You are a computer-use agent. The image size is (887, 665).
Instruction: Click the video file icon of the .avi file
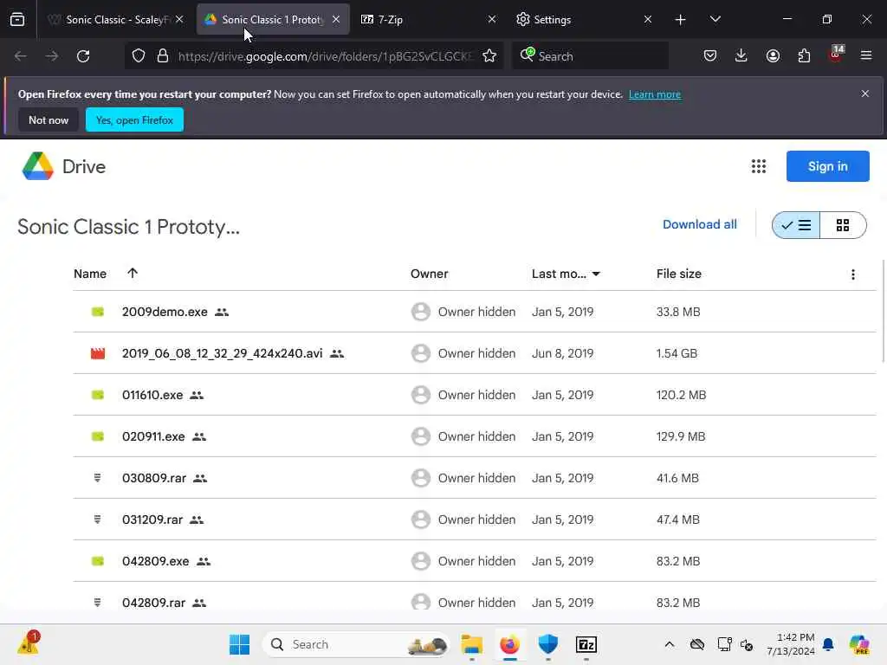click(98, 353)
